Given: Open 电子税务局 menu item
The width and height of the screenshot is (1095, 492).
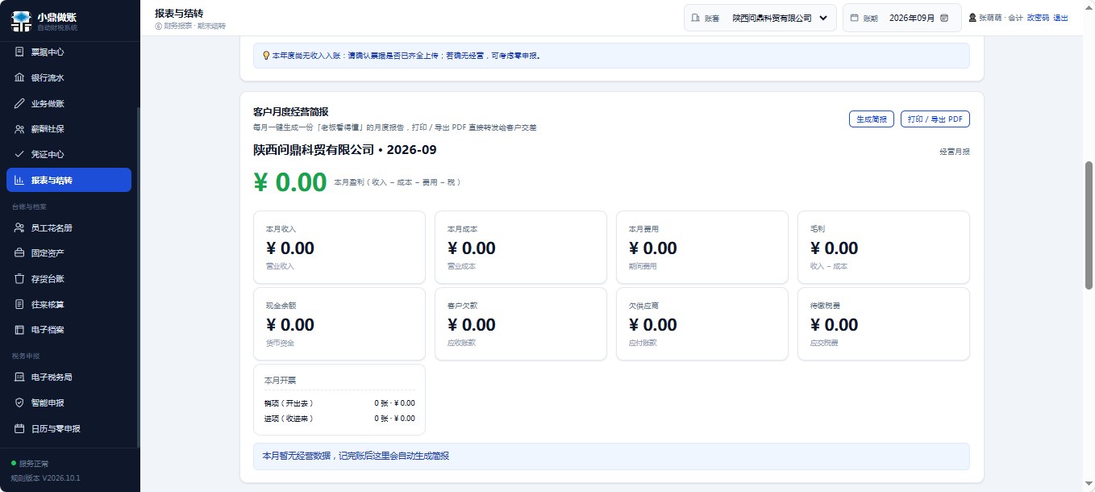Looking at the screenshot, I should [x=69, y=377].
